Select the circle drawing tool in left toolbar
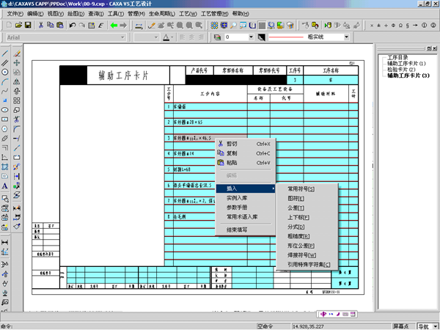 pos(6,72)
